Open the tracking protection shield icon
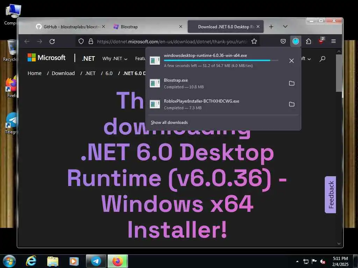Image resolution: width=358 pixels, height=268 pixels. click(81, 41)
